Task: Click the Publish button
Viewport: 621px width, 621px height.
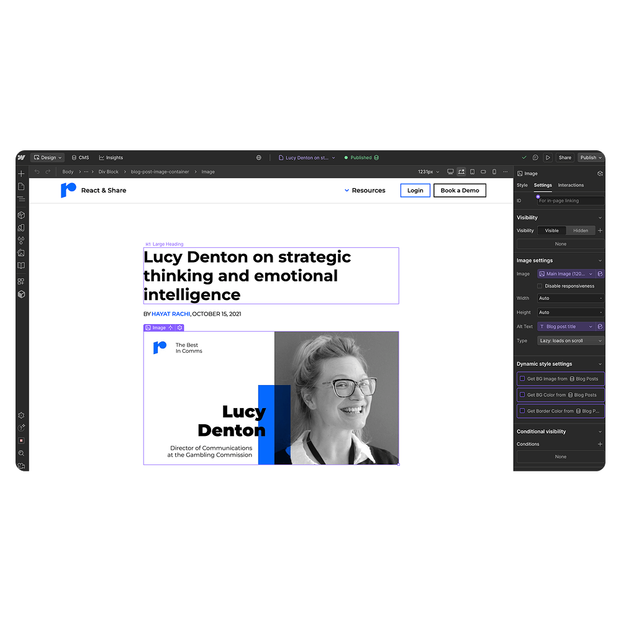Action: click(589, 157)
